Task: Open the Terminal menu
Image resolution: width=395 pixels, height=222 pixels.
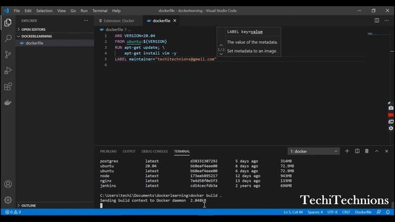Action: pyautogui.click(x=100, y=10)
